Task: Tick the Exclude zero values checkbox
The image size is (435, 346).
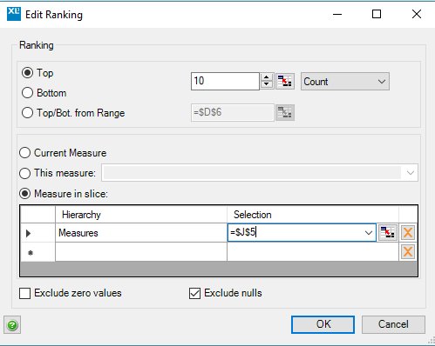Action: pos(24,293)
